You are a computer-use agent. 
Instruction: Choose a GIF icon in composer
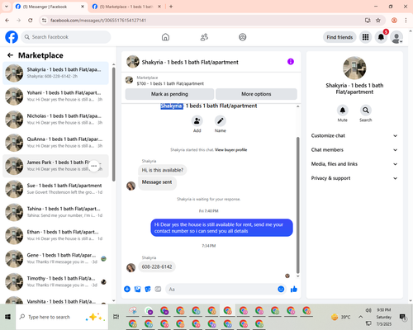click(158, 289)
